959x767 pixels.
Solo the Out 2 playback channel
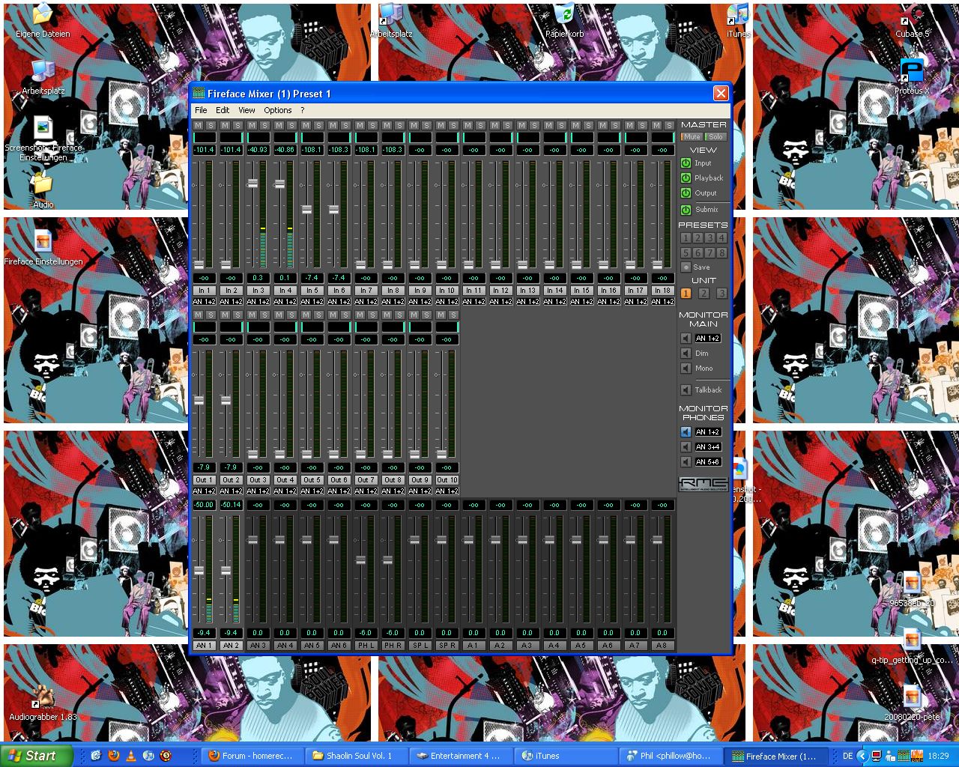click(238, 315)
